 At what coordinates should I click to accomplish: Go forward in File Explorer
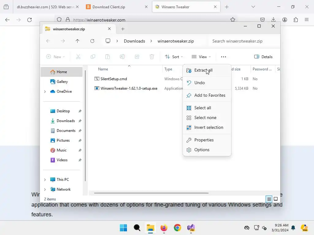[63, 41]
